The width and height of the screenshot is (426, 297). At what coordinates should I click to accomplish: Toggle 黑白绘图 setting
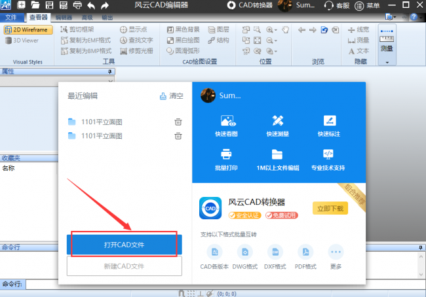click(x=183, y=40)
